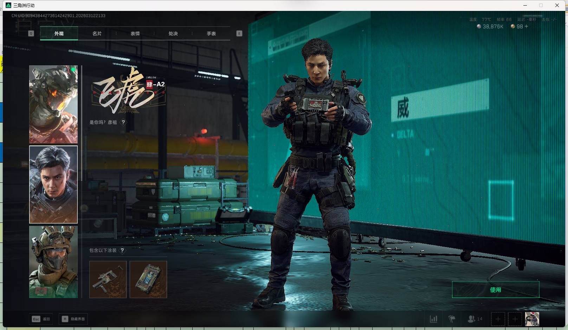568x330 pixels.
Task: Select the 手表 tab
Action: [211, 34]
